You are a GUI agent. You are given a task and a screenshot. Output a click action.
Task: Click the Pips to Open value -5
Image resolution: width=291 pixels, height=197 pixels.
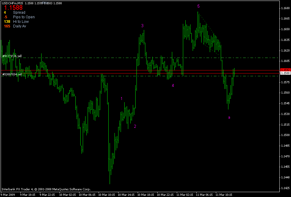click(5, 17)
